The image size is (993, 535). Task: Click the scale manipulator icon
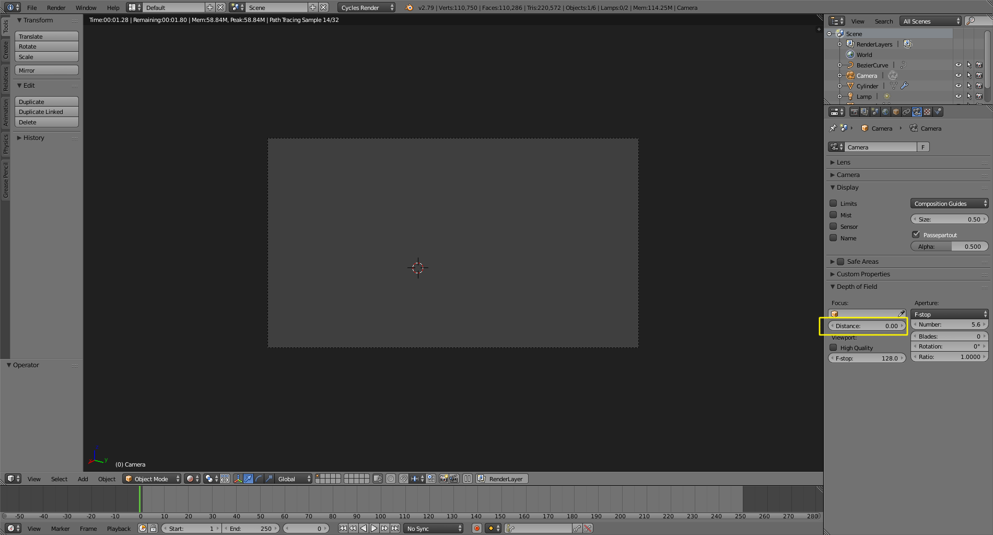[269, 479]
